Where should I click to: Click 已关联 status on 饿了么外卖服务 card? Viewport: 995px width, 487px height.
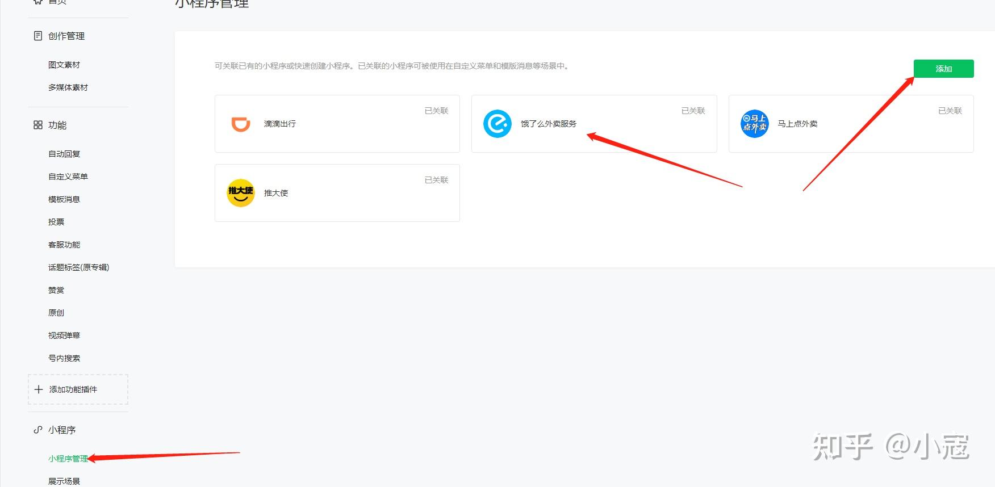click(x=693, y=111)
